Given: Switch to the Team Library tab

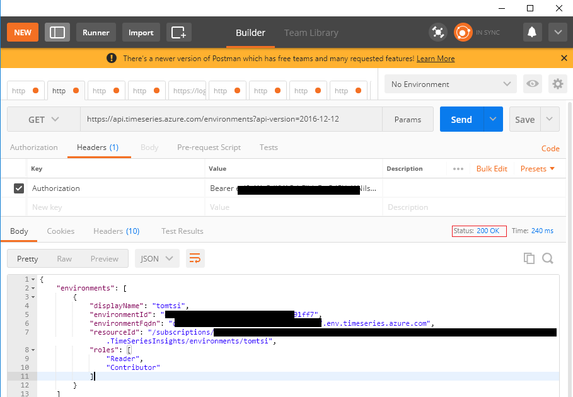Looking at the screenshot, I should [311, 33].
